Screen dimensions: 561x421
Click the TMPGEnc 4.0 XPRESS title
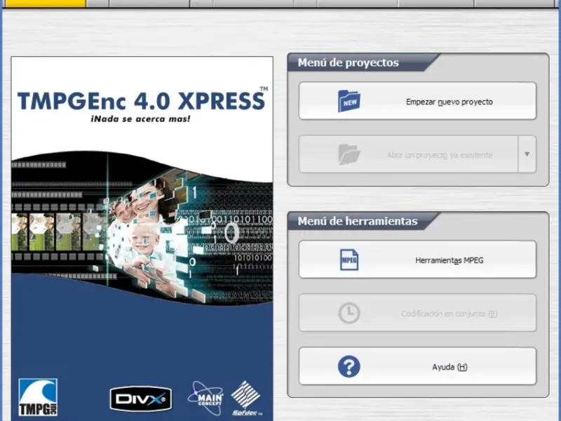pos(142,100)
